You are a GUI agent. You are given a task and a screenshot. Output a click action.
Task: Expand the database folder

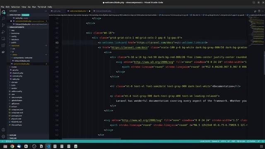[15, 40]
